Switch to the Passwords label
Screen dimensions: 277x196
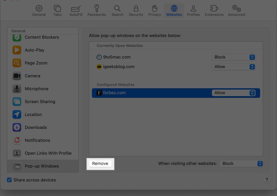[97, 15]
